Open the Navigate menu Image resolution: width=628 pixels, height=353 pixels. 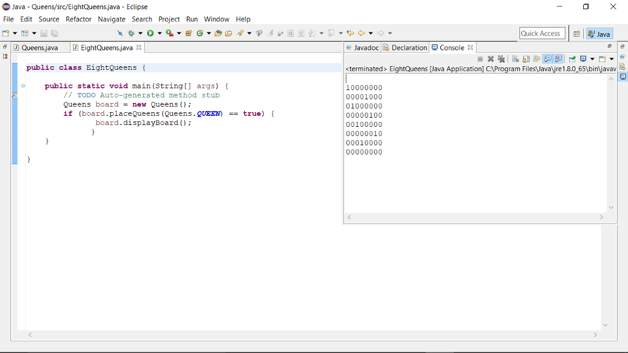point(111,19)
